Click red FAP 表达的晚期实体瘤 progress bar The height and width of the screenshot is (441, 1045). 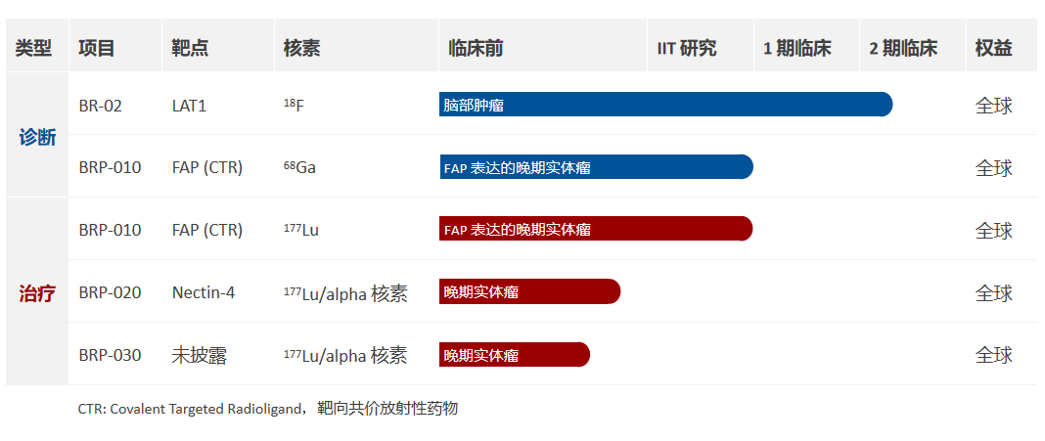(597, 229)
